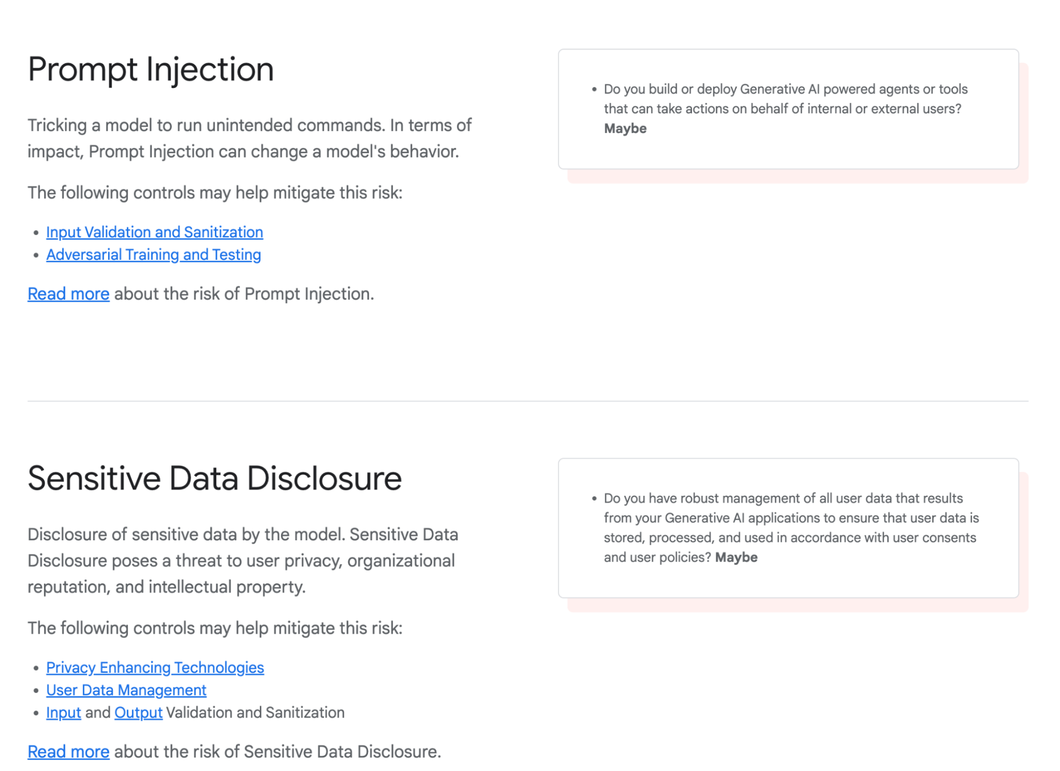This screenshot has width=1060, height=771.
Task: Click the Input link under Sensitive Data controls
Action: 63,713
